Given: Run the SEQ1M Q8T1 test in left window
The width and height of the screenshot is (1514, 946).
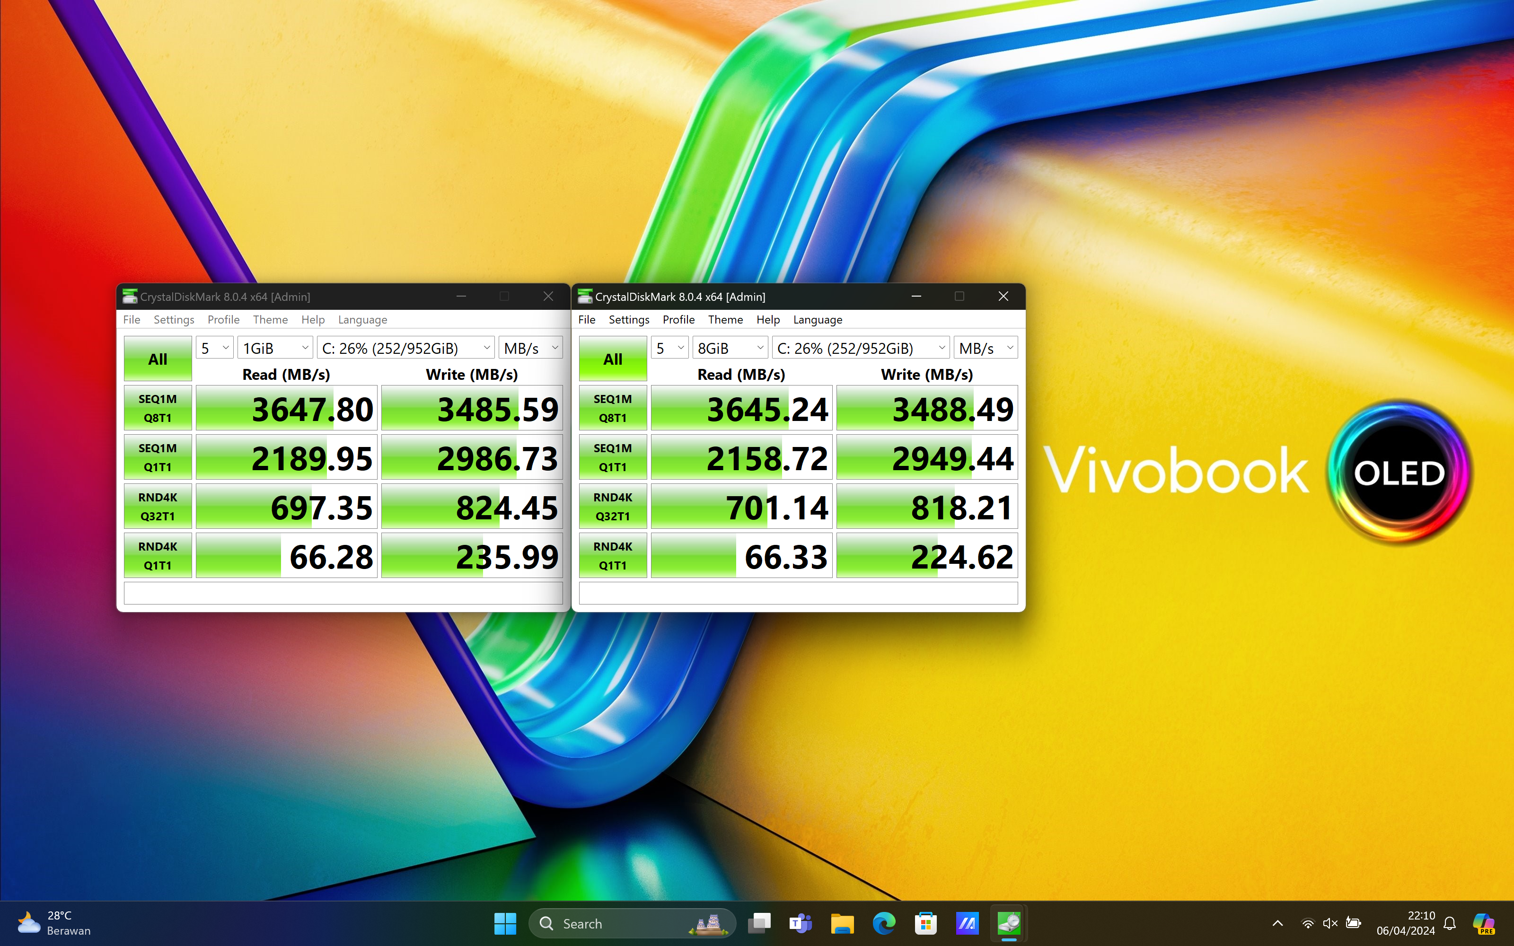Looking at the screenshot, I should pyautogui.click(x=158, y=408).
